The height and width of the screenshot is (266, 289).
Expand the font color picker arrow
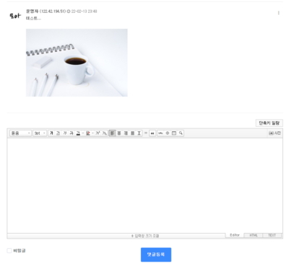(83, 133)
